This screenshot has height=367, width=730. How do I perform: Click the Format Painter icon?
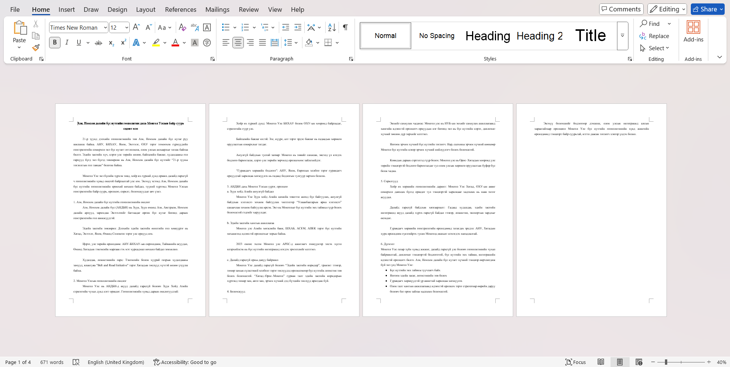click(36, 48)
